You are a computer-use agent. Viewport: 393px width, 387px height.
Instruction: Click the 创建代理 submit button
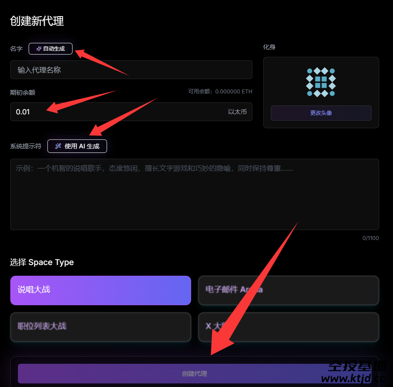195,374
